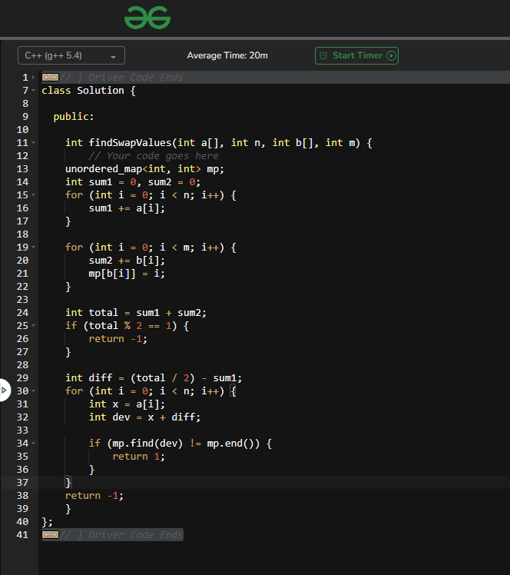Click the play icon inside Start Timer
The width and height of the screenshot is (510, 575).
click(x=391, y=56)
